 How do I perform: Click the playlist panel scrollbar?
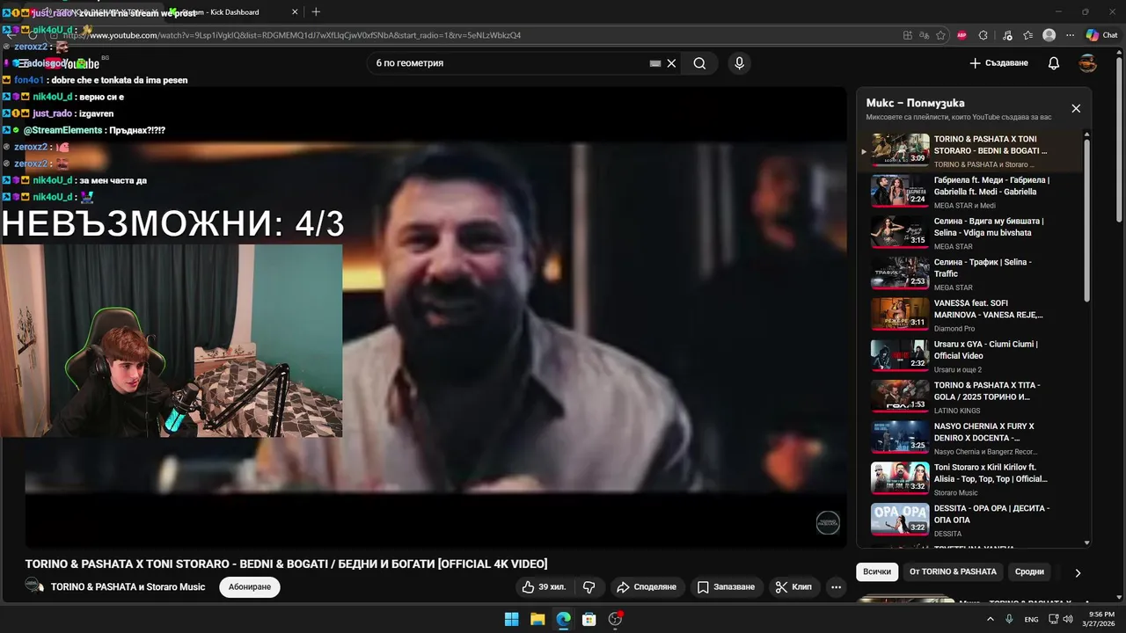tap(1087, 220)
